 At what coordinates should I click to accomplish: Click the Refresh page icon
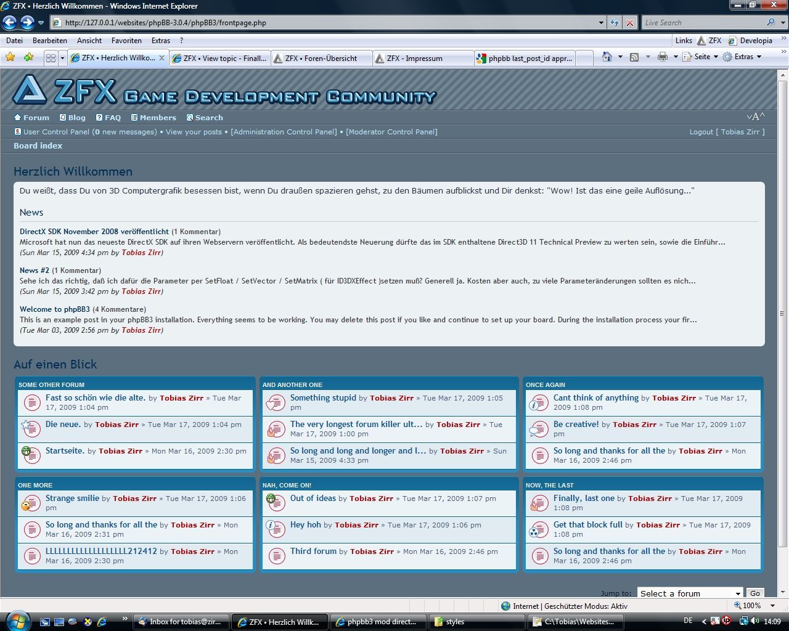click(615, 23)
